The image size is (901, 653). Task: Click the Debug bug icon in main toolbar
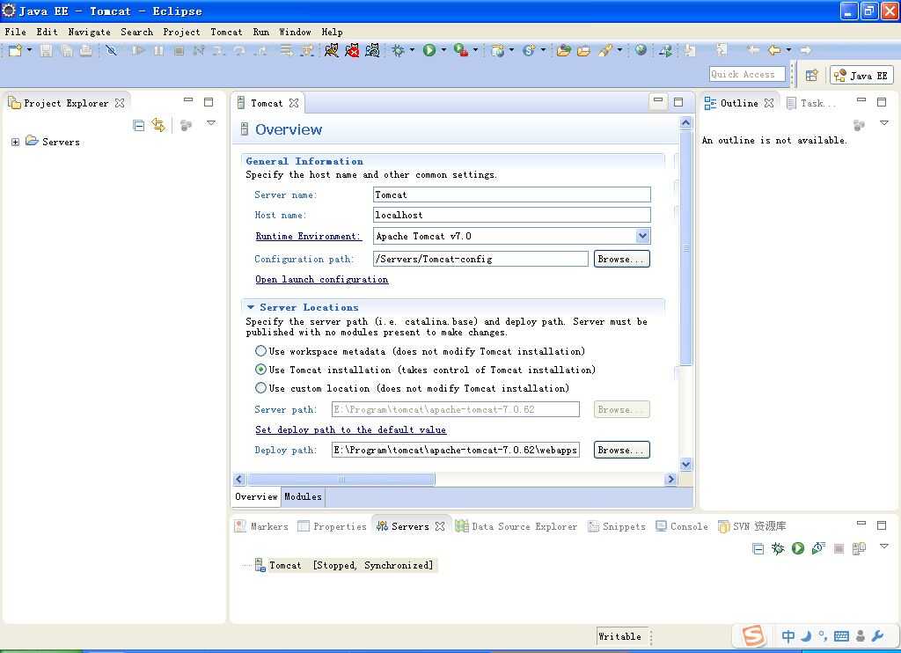398,50
